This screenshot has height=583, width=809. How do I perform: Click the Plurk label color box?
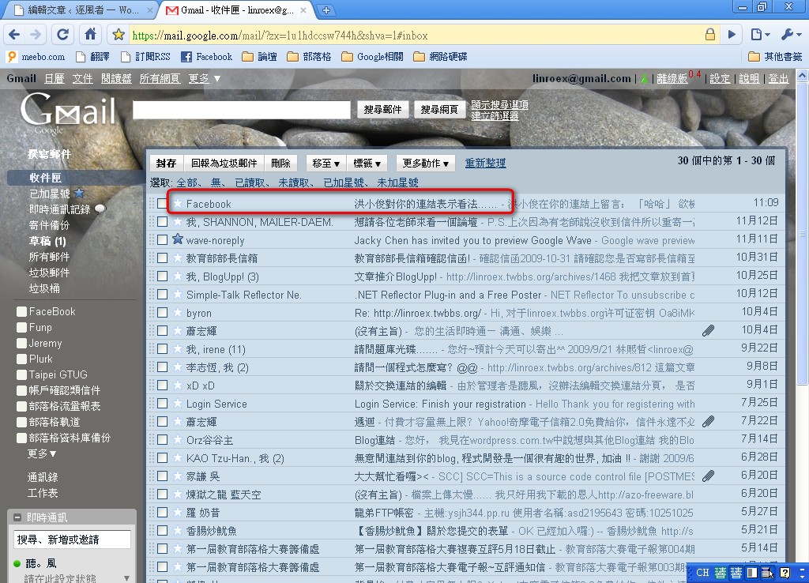[21, 359]
